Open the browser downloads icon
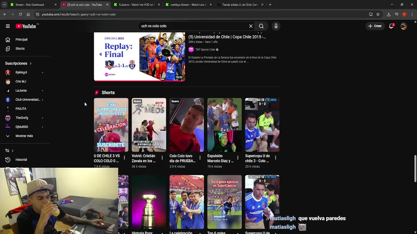Screen dimensions: 417x234 coord(389,14)
